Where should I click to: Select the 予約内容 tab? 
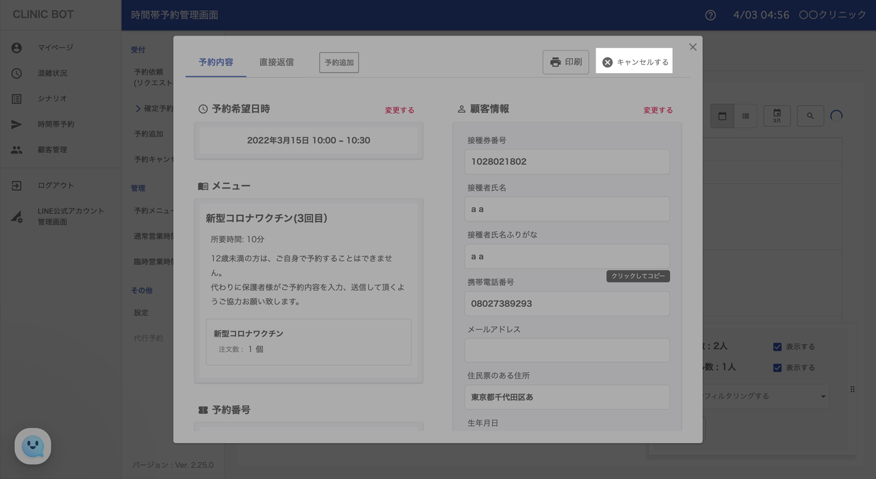click(216, 62)
